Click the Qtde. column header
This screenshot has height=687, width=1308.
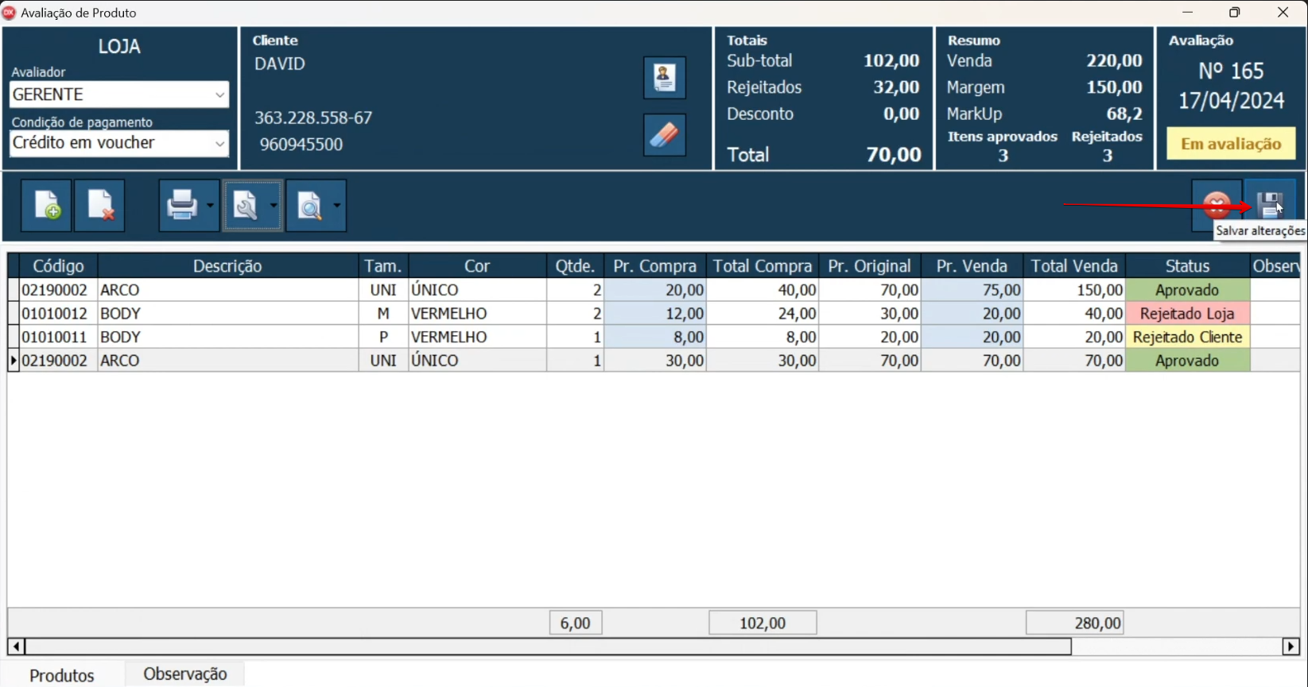[575, 266]
